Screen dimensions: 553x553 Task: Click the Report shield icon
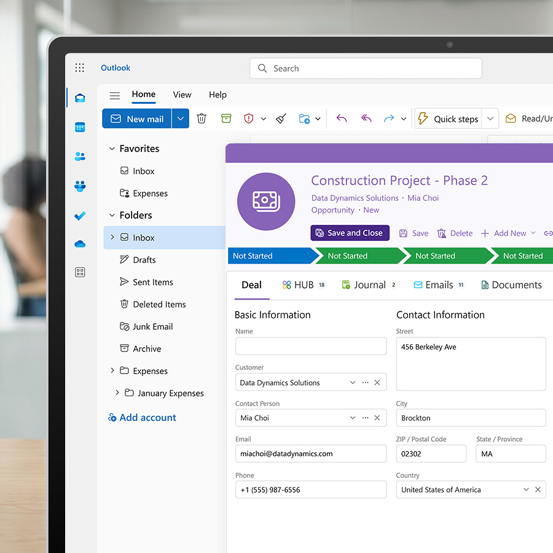tap(249, 118)
